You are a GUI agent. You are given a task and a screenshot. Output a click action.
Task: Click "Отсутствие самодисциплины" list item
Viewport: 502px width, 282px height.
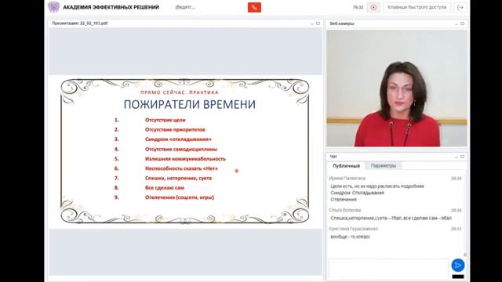coord(181,149)
